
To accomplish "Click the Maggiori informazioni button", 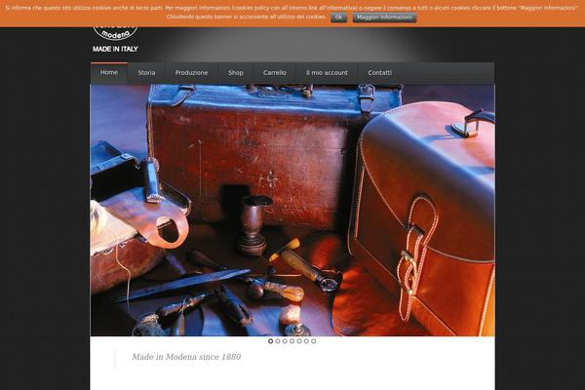I will tap(384, 18).
